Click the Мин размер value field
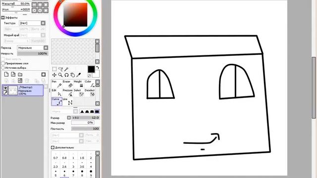Image resolution: width=317 pixels, height=178 pixels. coord(83,123)
